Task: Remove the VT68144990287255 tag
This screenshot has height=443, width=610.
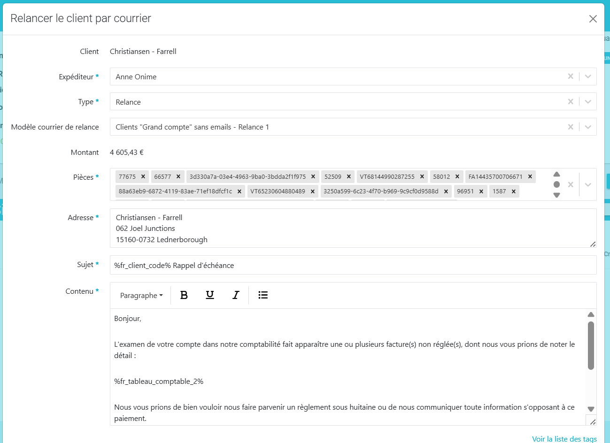Action: [x=422, y=176]
